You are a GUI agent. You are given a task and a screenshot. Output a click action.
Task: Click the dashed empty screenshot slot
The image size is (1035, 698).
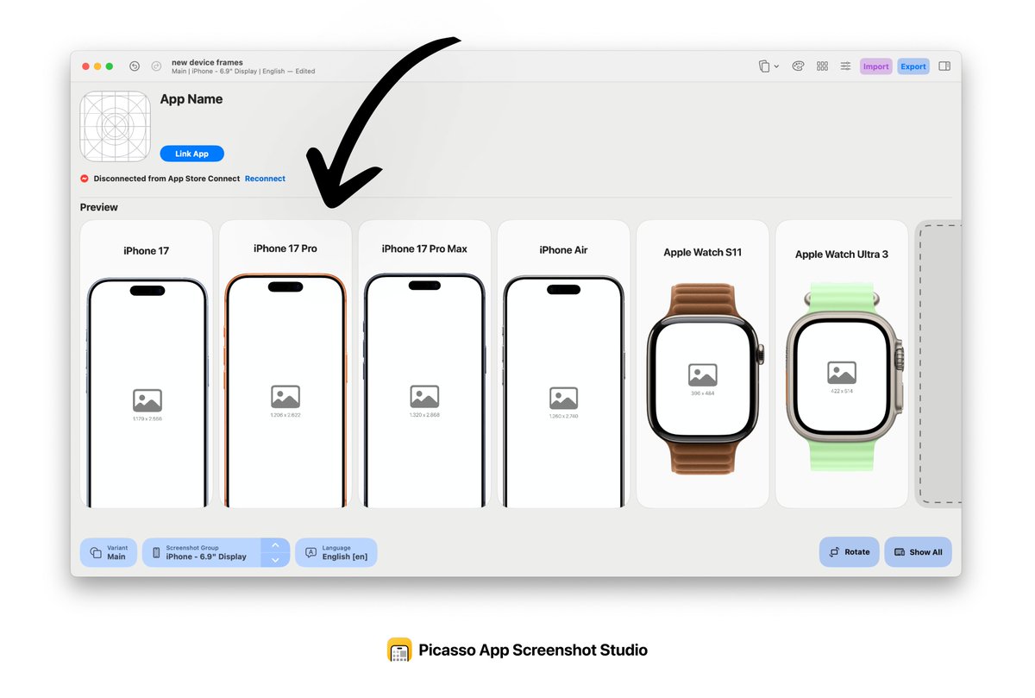938,363
